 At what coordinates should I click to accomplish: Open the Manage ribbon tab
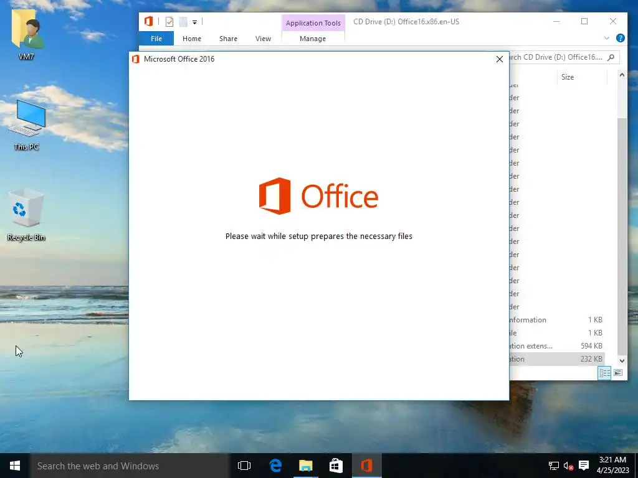pos(313,39)
